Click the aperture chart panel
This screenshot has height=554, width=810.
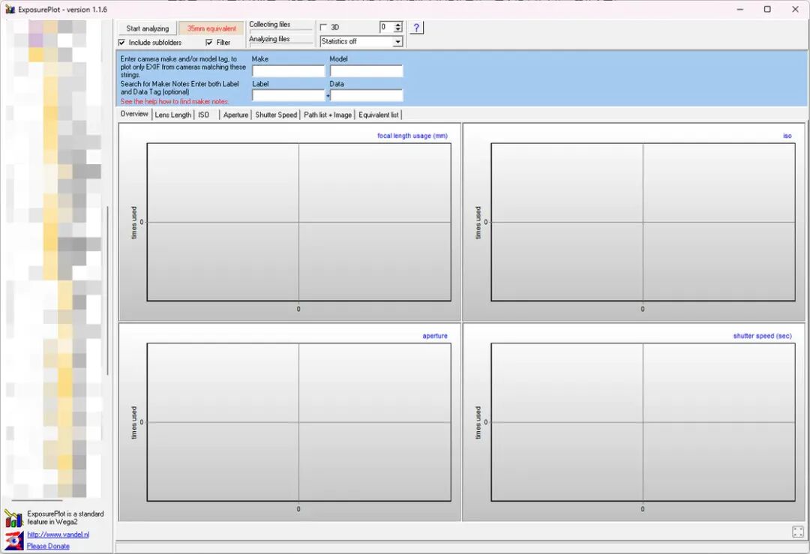[x=289, y=422]
